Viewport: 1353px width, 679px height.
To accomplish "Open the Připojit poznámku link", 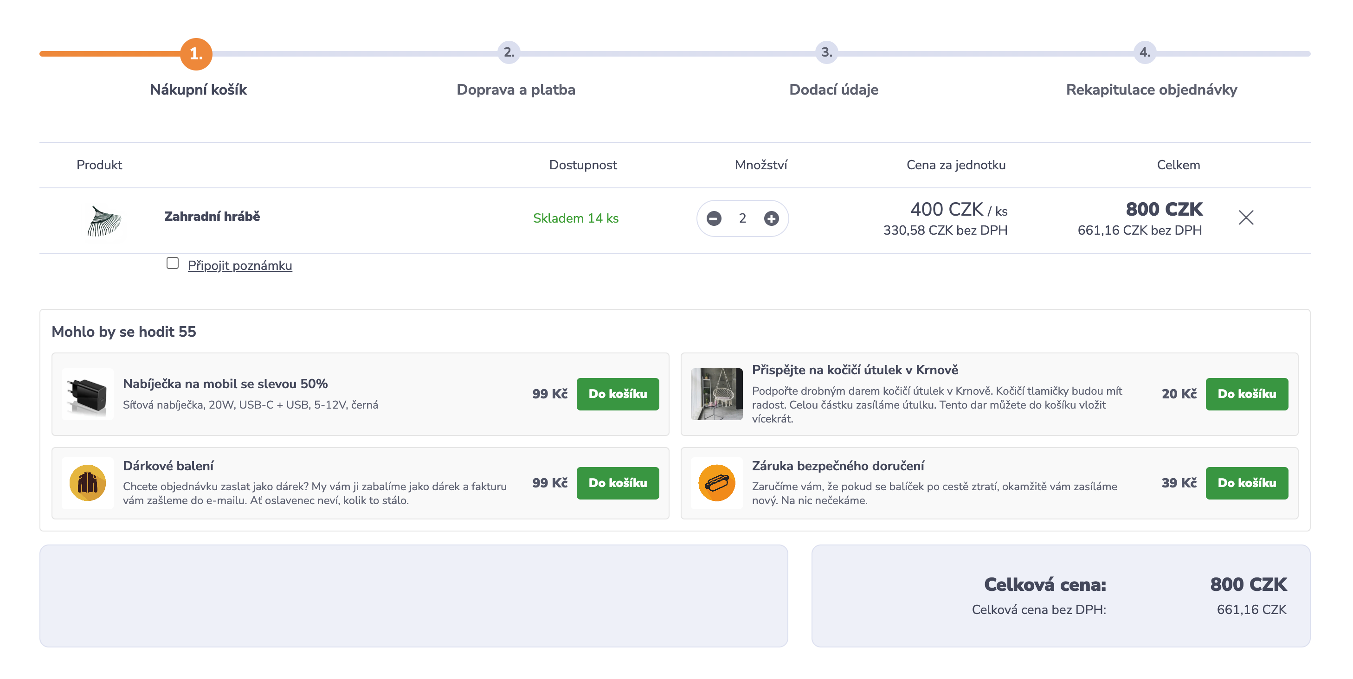I will [239, 266].
